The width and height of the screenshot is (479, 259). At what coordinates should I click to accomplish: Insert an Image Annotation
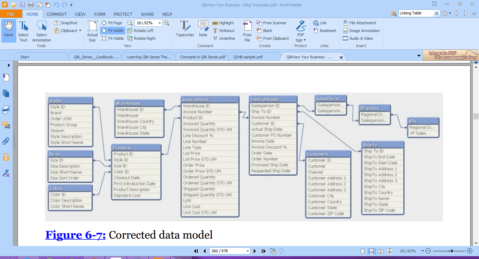click(361, 31)
